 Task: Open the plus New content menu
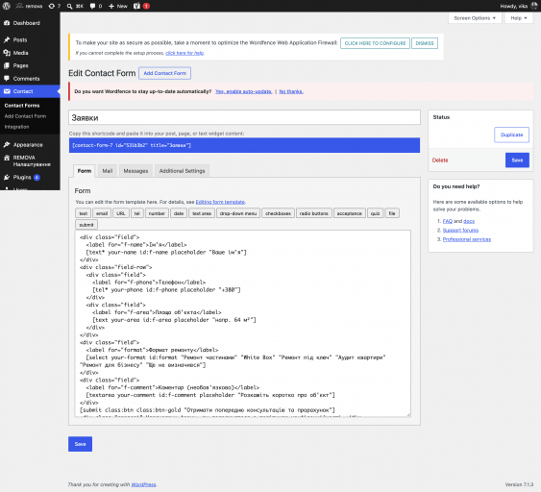tap(118, 6)
